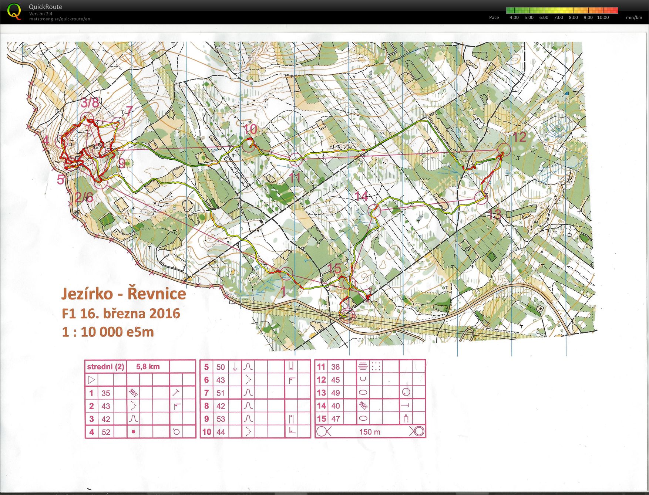This screenshot has width=649, height=495.
Task: Click the boulder dot symbol in table row 4
Action: point(133,432)
